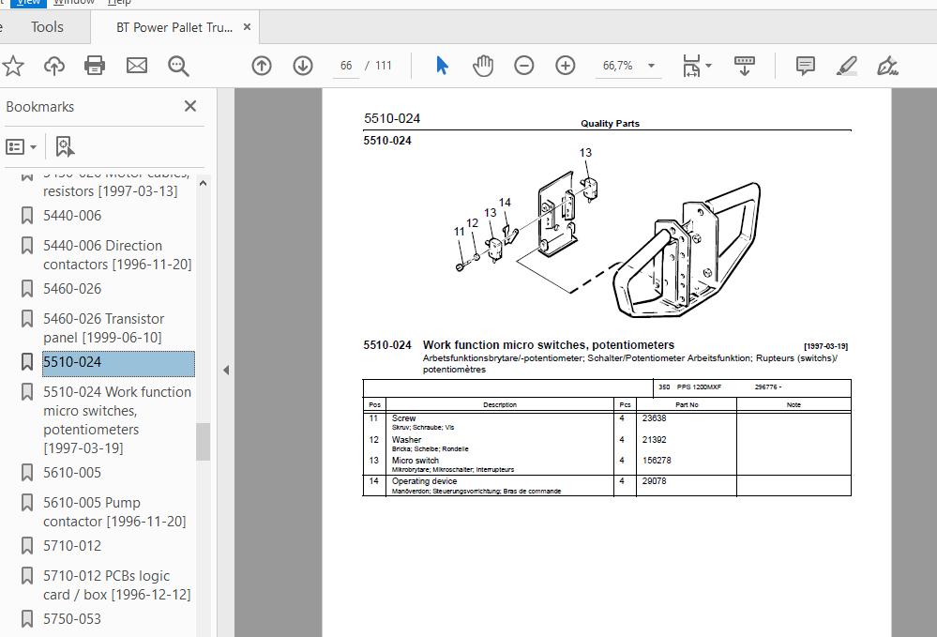The image size is (937, 637).
Task: Zoom out with minus button
Action: tap(524, 65)
